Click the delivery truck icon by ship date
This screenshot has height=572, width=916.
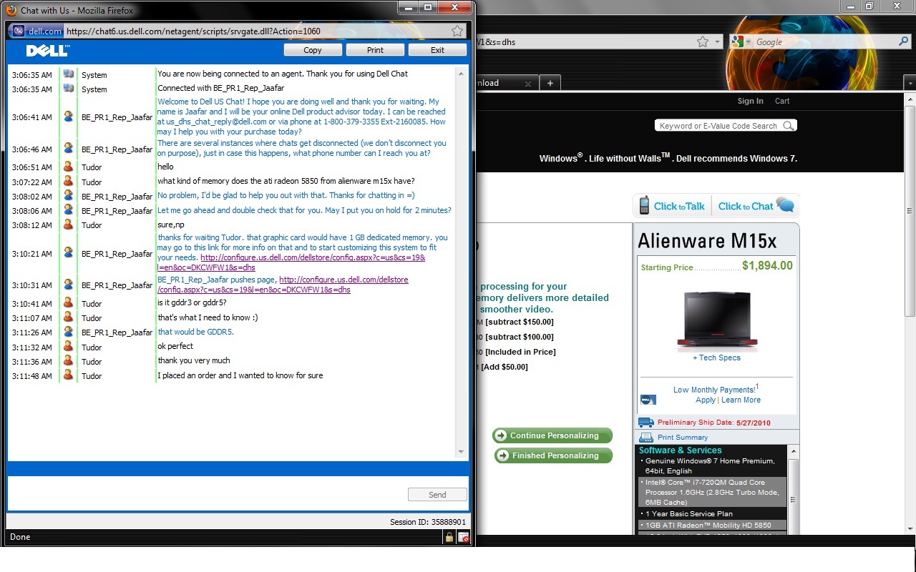coord(645,423)
